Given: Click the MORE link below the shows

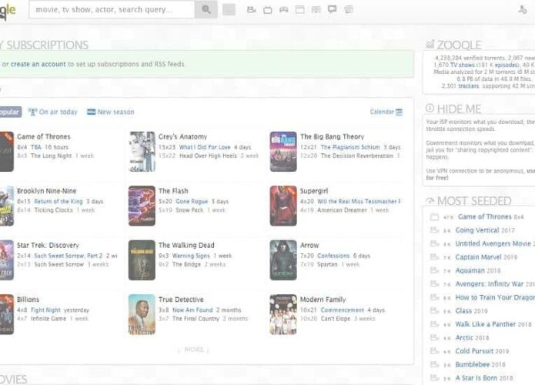Looking at the screenshot, I should [x=194, y=350].
